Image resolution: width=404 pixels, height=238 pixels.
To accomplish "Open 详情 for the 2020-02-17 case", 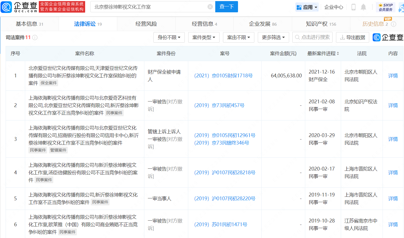I will click(393, 173).
